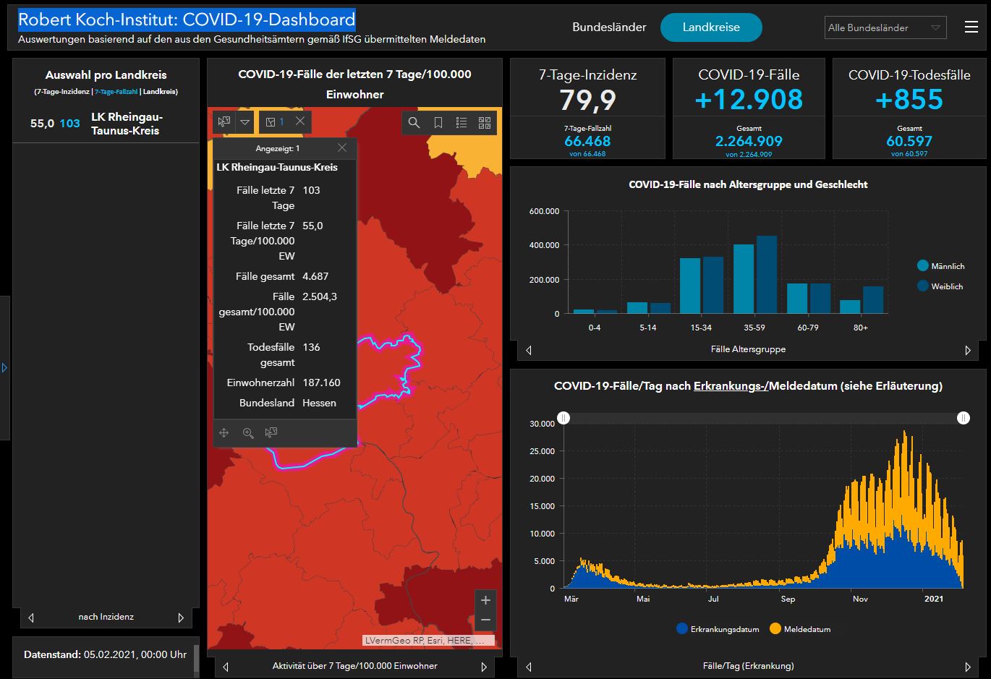
Task: Next chart after Fälle/Tag (Erkrankung)
Action: tap(968, 667)
